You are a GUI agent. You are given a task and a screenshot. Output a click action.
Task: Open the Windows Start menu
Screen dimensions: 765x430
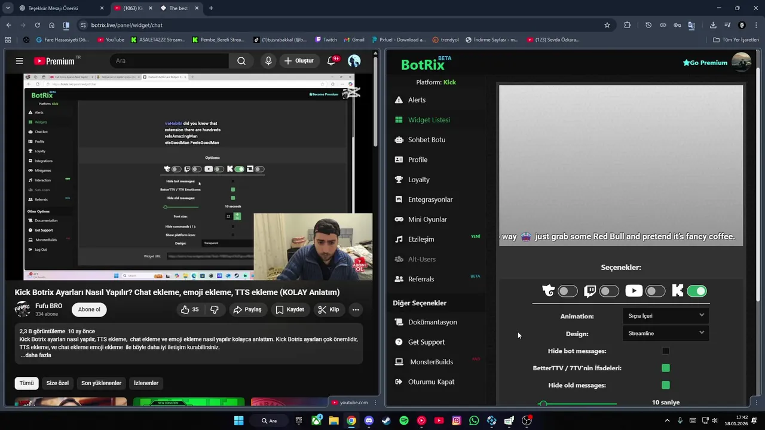[238, 420]
